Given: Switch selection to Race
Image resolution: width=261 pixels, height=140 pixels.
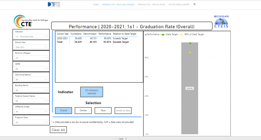Looking at the screenshot, I should tap(103, 110).
